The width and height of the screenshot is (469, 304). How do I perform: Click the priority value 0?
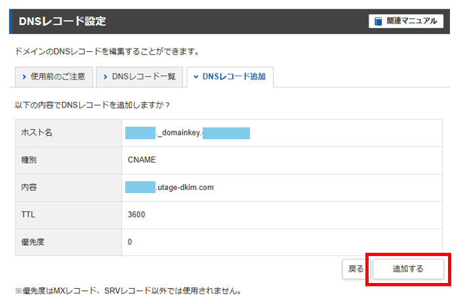tap(131, 242)
